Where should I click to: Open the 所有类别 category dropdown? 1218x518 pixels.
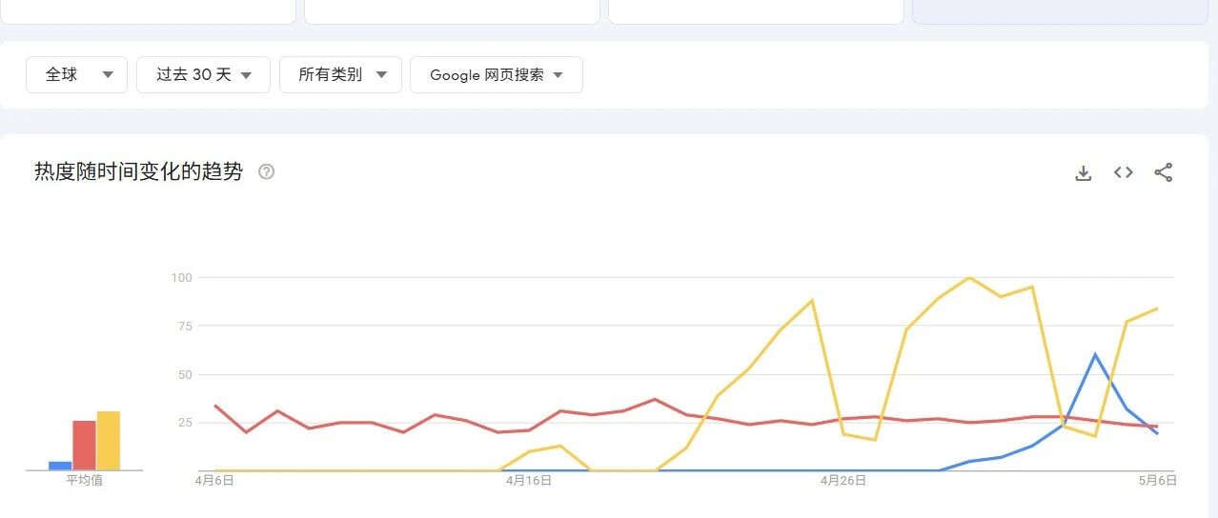(x=340, y=74)
